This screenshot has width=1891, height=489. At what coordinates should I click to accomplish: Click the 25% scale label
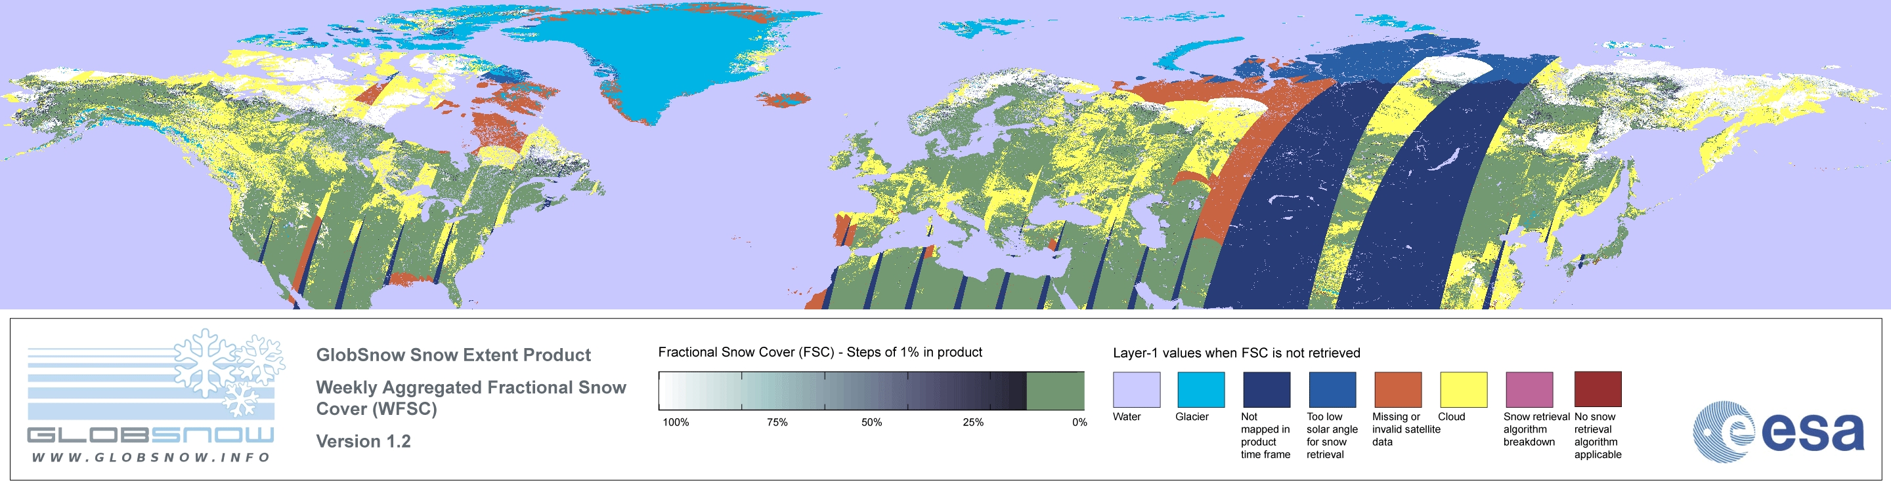(x=972, y=422)
